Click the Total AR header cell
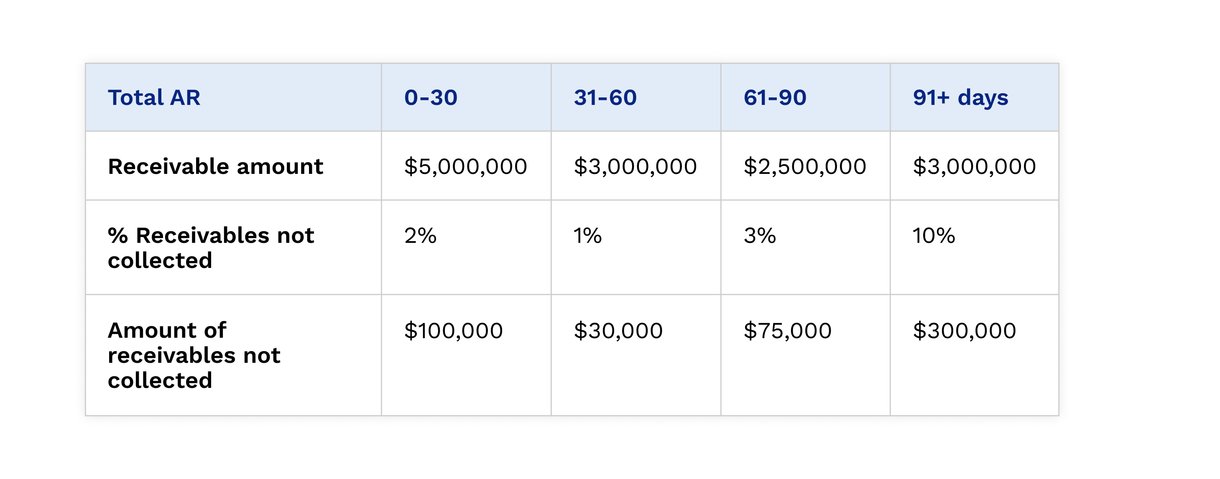Screen dimensions: 1220x479 (233, 97)
